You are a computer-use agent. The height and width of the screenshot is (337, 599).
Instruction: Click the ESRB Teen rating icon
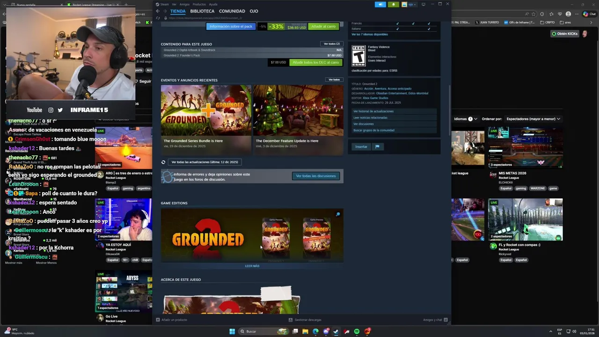tap(358, 56)
